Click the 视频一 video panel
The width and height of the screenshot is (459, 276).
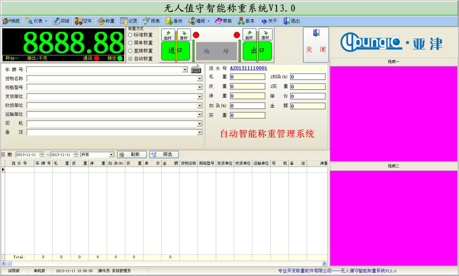pyautogui.click(x=393, y=114)
